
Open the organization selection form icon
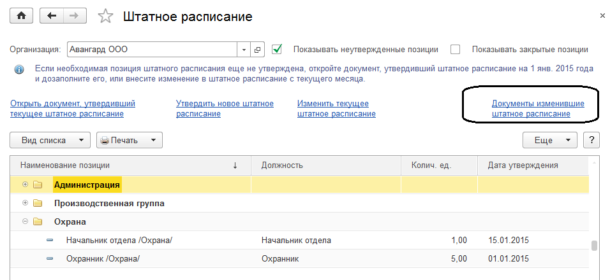point(258,49)
